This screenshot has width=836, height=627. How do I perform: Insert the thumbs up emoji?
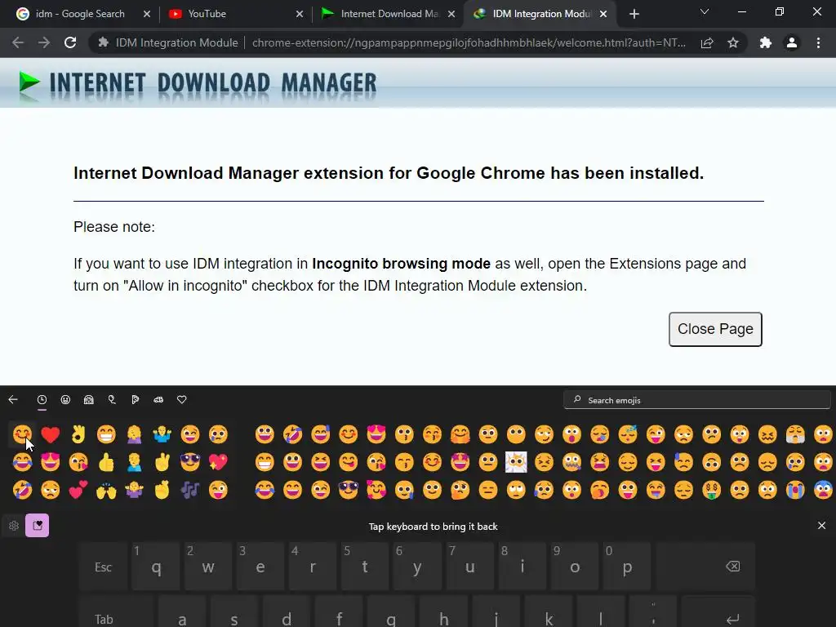(106, 462)
